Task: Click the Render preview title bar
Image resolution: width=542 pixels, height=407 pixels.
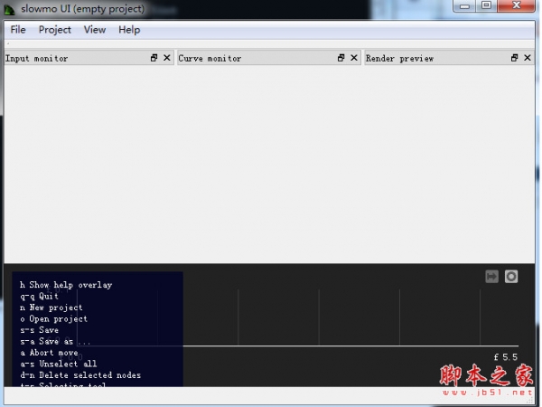Action: (449, 58)
